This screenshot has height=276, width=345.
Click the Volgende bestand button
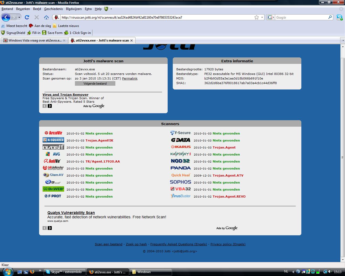point(95,84)
